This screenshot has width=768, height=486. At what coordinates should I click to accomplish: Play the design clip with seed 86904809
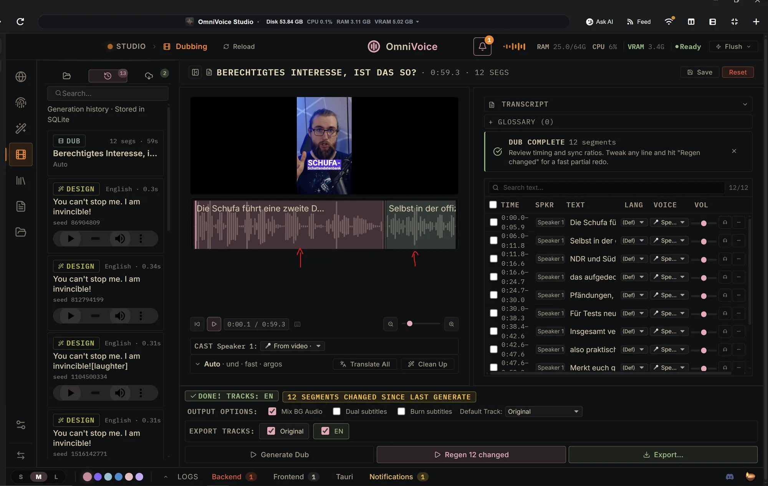[x=71, y=239]
